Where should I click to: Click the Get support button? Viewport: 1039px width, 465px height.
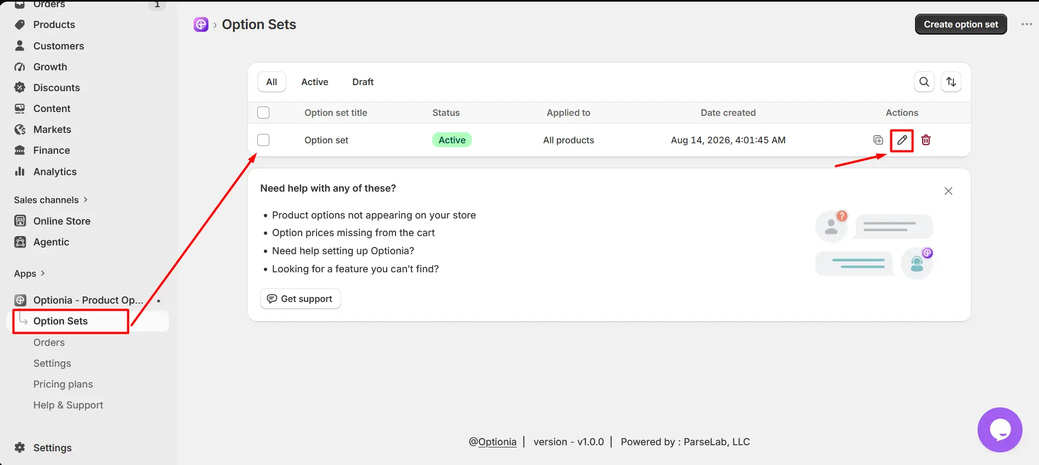[300, 299]
